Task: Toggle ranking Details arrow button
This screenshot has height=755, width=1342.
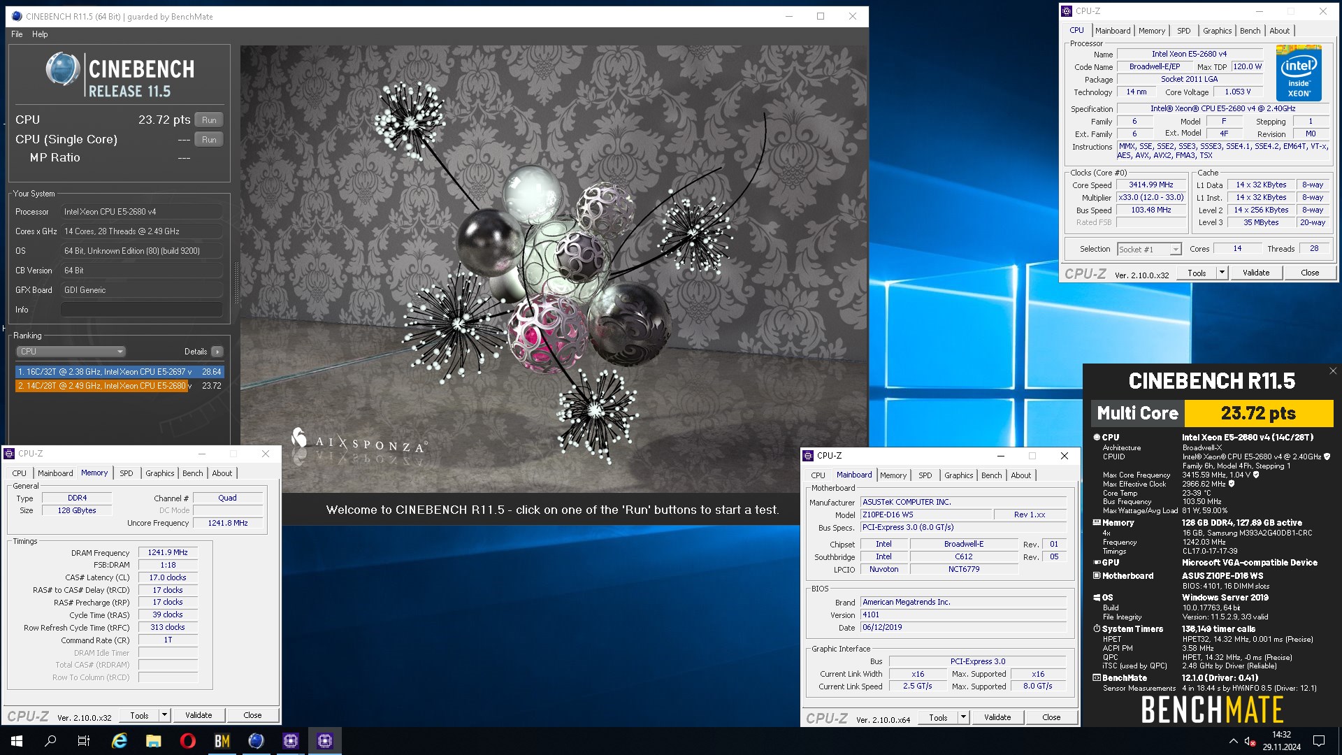Action: coord(217,352)
